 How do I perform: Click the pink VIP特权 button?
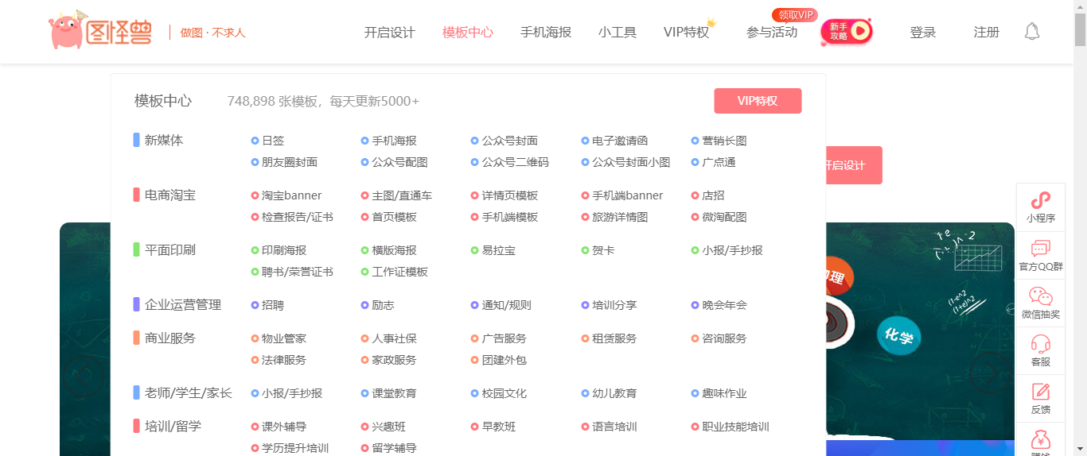758,101
